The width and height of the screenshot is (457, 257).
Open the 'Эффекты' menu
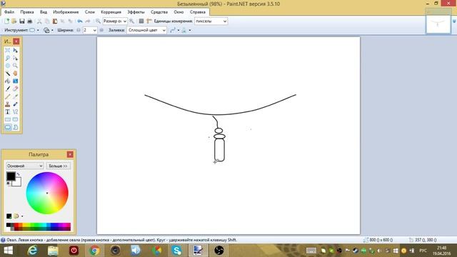click(x=136, y=12)
